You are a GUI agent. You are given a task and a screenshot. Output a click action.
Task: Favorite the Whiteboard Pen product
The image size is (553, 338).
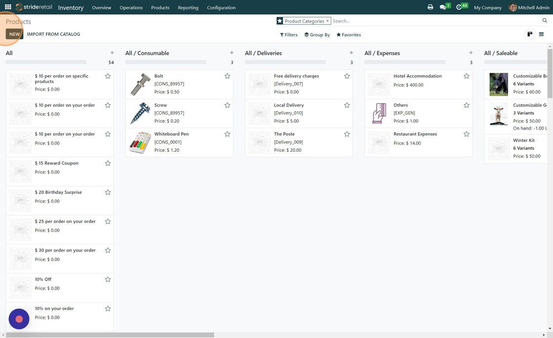[228, 134]
